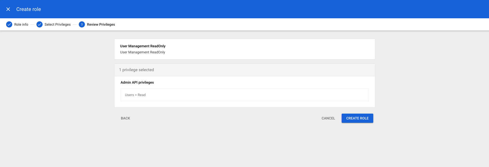Click the "Read" word in the privilege row
The height and width of the screenshot is (167, 489).
pos(142,95)
